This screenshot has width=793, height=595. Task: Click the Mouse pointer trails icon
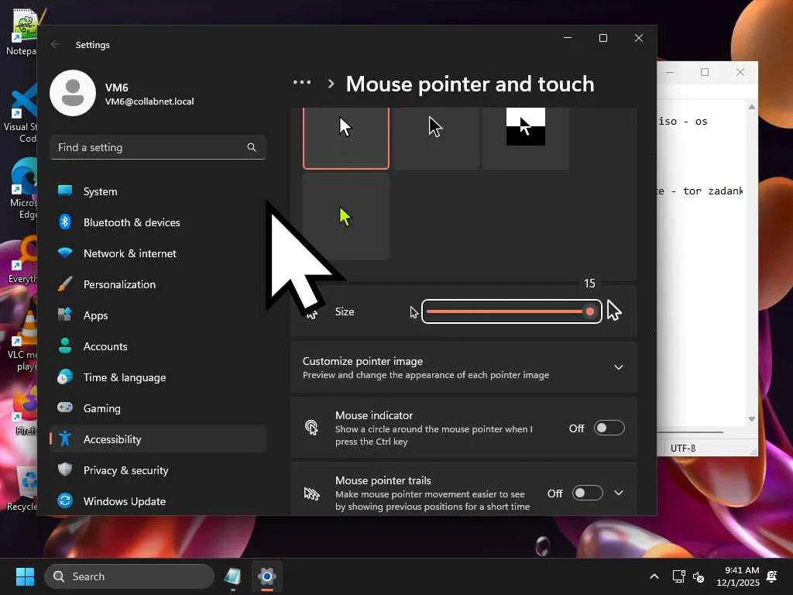pos(311,494)
